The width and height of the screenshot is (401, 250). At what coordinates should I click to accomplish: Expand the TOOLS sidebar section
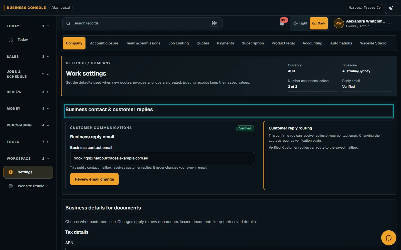tap(28, 142)
